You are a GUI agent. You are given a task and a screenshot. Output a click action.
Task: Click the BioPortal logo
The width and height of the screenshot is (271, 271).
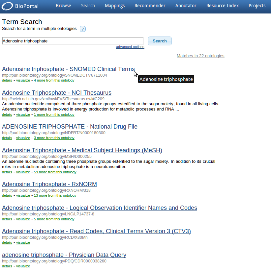[20, 6]
